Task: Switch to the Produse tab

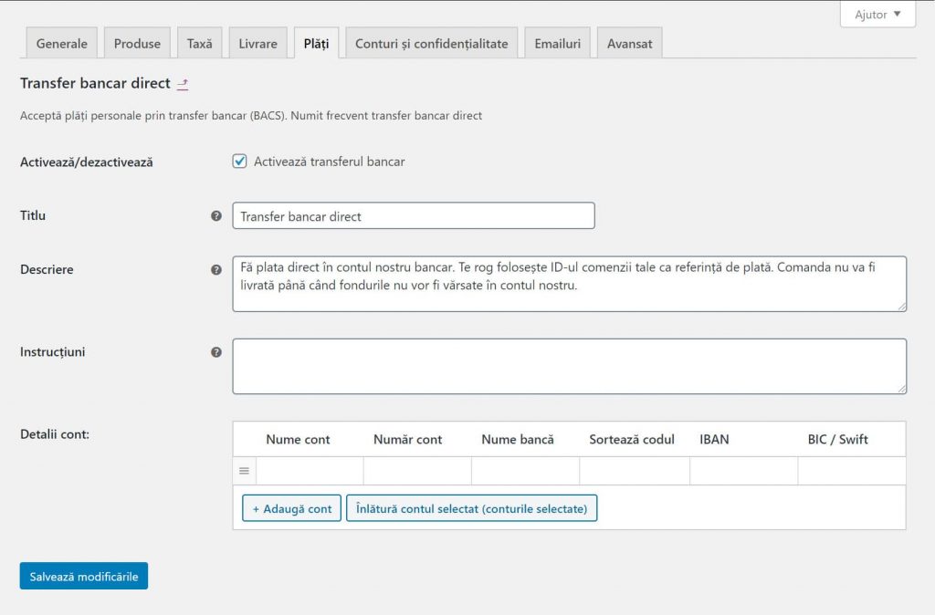Action: (137, 44)
